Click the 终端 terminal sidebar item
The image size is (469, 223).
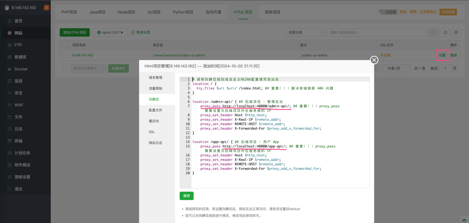click(18, 141)
